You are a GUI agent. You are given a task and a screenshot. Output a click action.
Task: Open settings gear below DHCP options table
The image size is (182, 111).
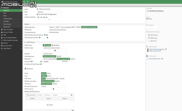pos(73,110)
